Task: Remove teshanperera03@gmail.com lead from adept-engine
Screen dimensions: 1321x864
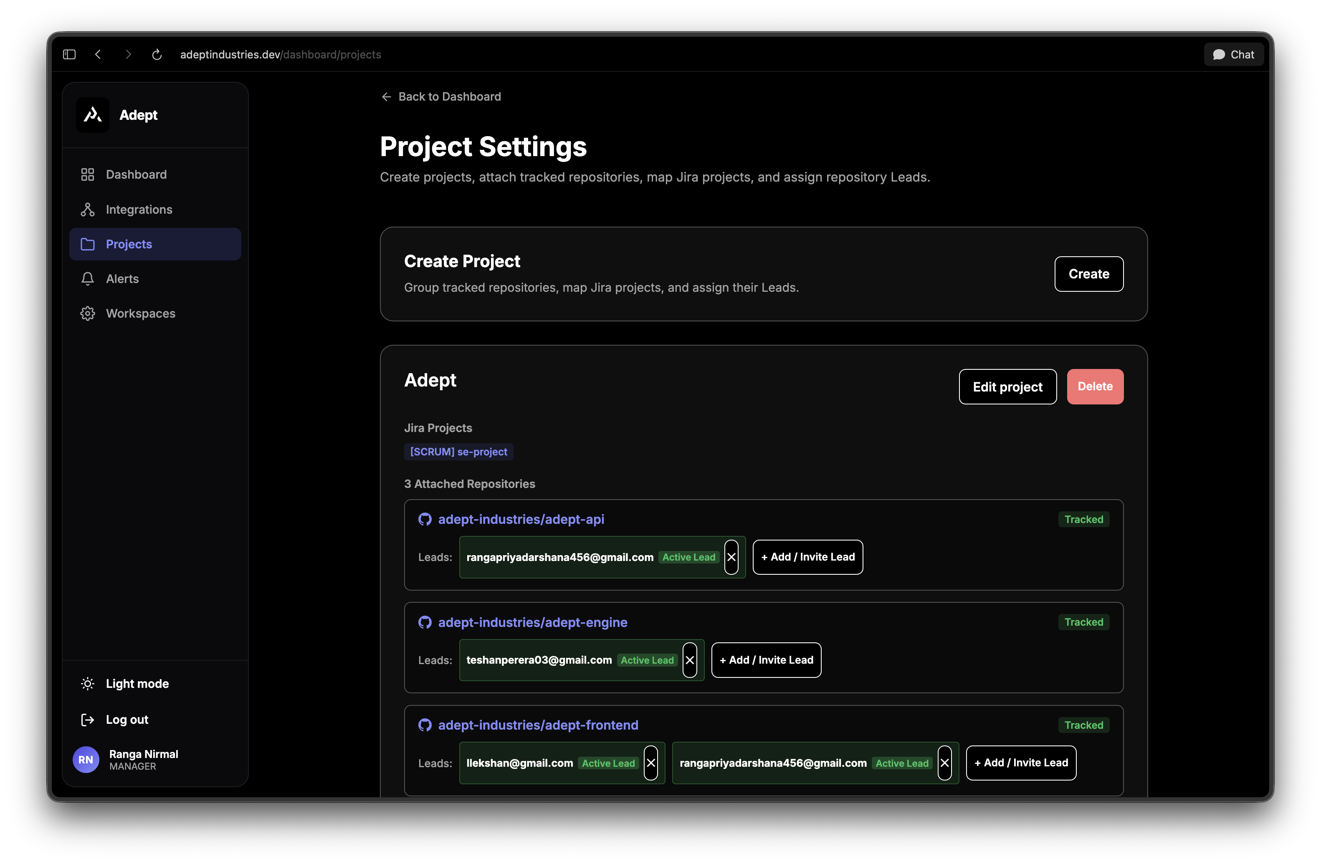Action: tap(690, 660)
